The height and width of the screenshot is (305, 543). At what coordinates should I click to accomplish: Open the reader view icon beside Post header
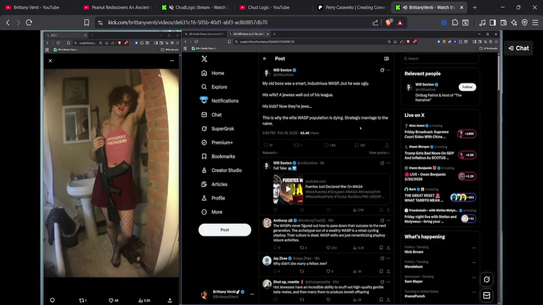tap(386, 58)
